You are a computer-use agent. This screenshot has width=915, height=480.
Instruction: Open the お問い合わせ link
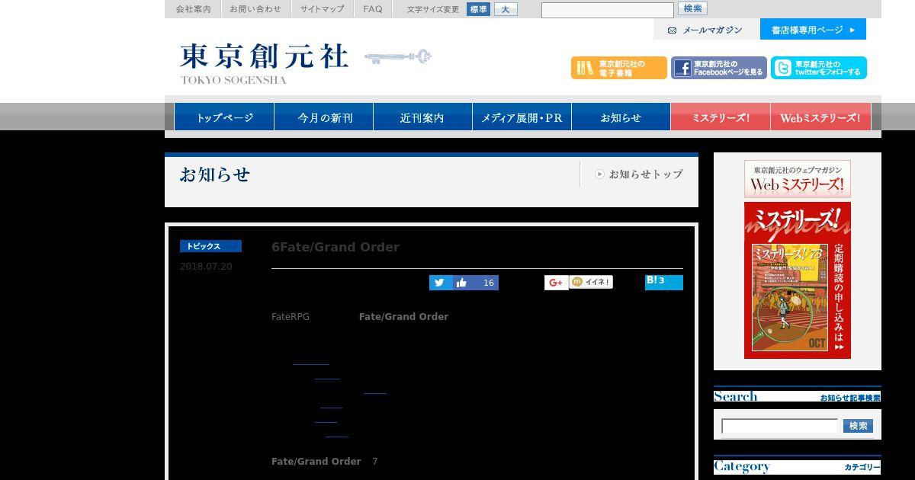pyautogui.click(x=255, y=9)
